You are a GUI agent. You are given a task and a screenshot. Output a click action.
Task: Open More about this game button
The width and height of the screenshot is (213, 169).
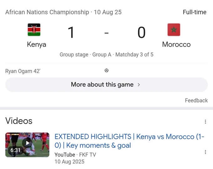(x=106, y=85)
